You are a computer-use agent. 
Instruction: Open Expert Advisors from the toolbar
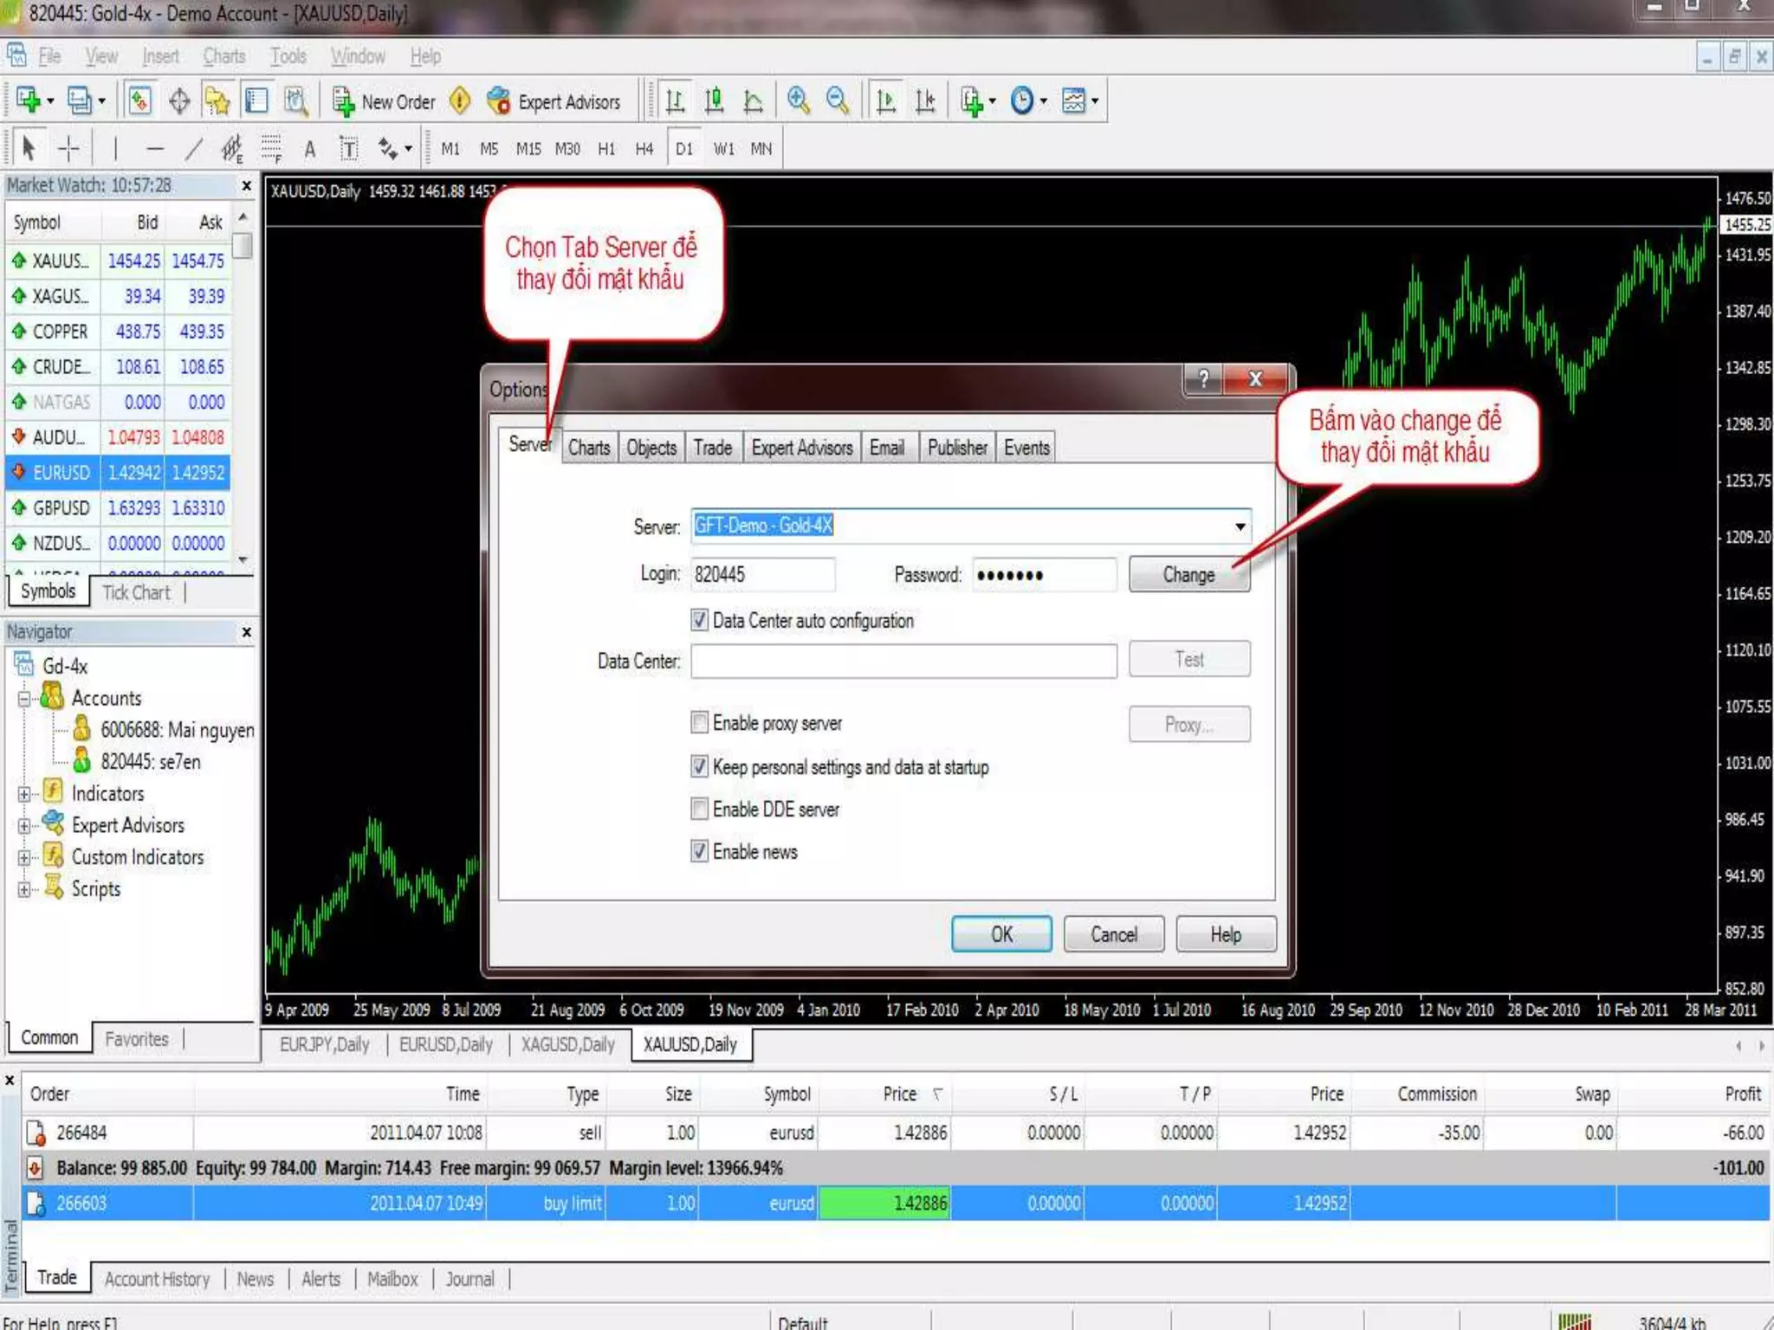(x=554, y=102)
